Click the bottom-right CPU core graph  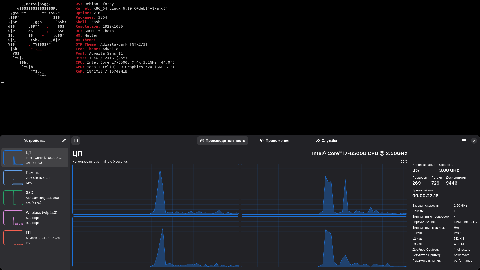(x=324, y=242)
